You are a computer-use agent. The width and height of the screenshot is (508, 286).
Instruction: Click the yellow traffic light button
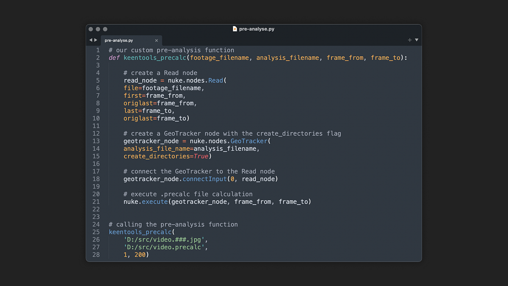[98, 29]
